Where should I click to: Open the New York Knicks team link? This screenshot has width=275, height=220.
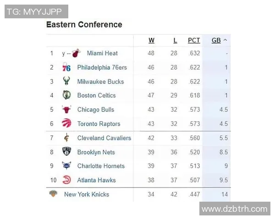[87, 194]
